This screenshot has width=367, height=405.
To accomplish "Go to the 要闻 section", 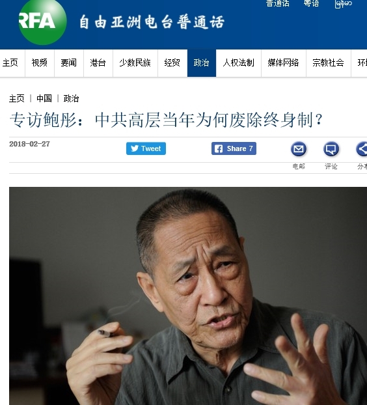I will tap(69, 63).
